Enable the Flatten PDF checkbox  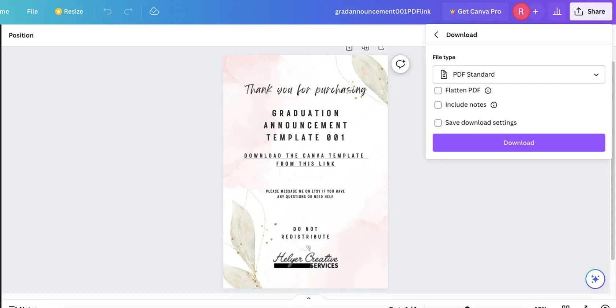click(x=438, y=91)
